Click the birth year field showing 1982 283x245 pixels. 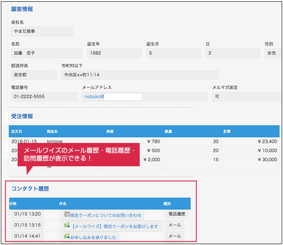[x=114, y=53]
